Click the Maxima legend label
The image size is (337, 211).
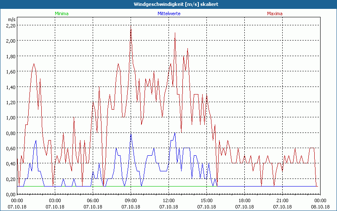point(275,14)
